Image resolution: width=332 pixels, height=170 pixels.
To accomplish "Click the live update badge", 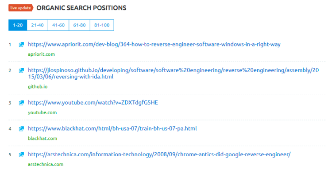I will (x=21, y=8).
